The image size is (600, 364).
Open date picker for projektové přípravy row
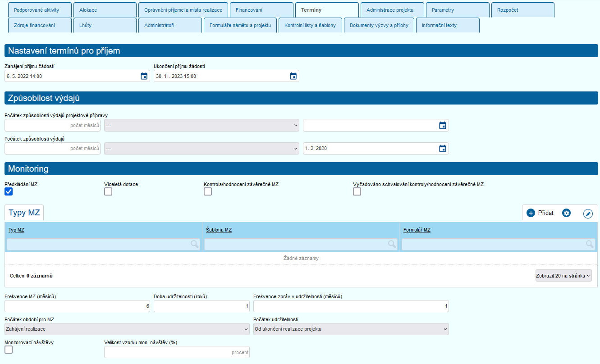click(443, 125)
